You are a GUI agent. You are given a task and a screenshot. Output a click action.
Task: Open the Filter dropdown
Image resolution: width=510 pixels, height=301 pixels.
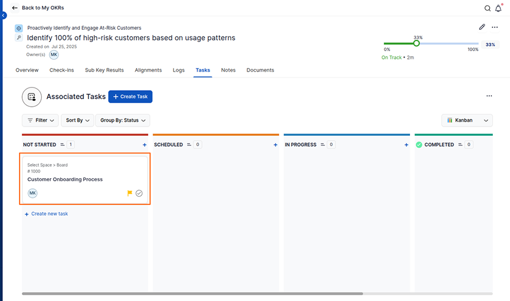tap(41, 120)
